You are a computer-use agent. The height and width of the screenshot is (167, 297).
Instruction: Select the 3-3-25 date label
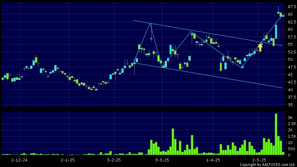click(162, 160)
